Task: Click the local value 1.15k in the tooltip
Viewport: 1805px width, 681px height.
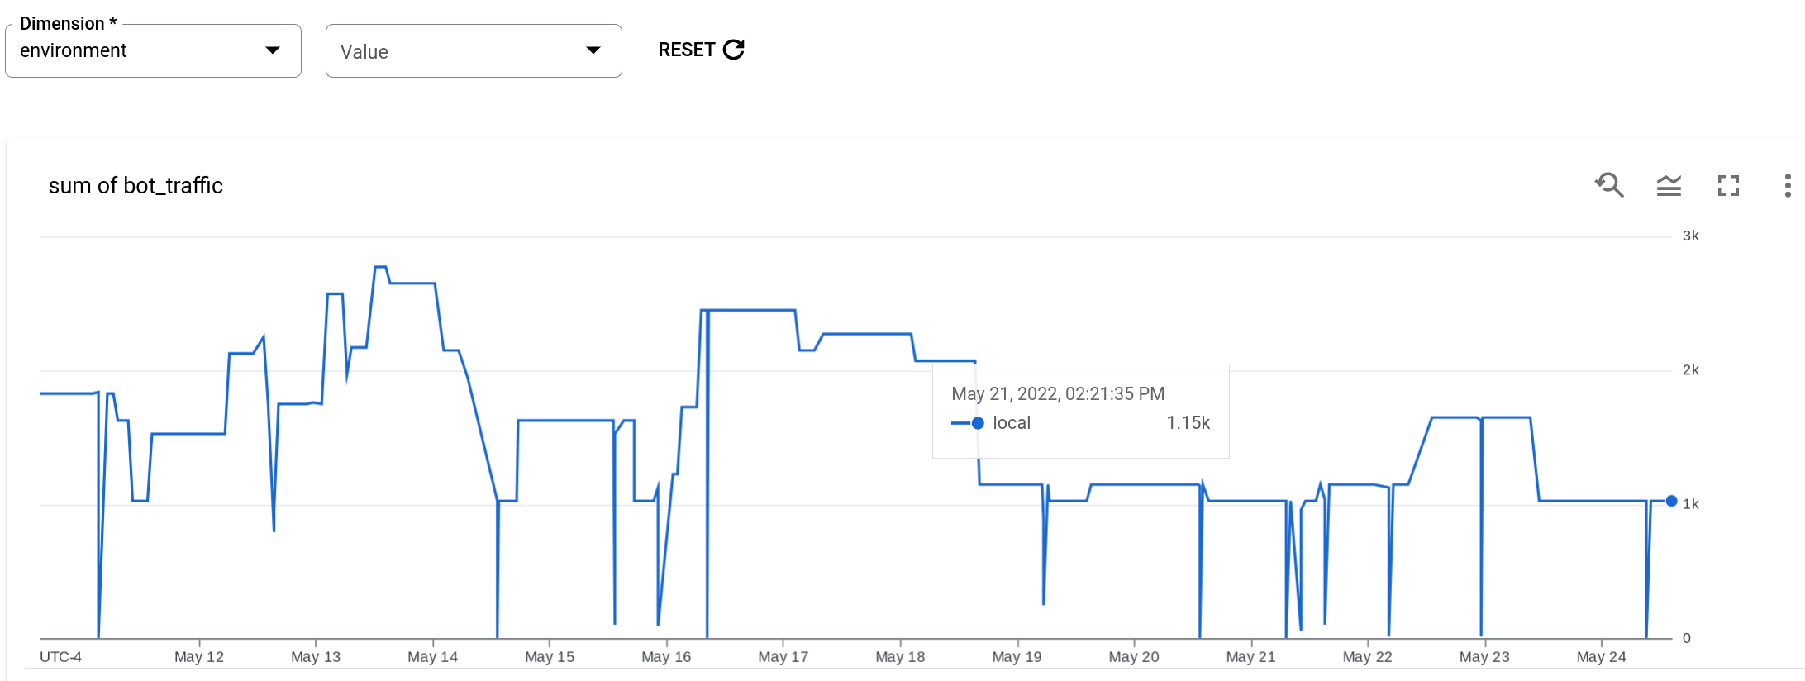Action: pos(1188,422)
